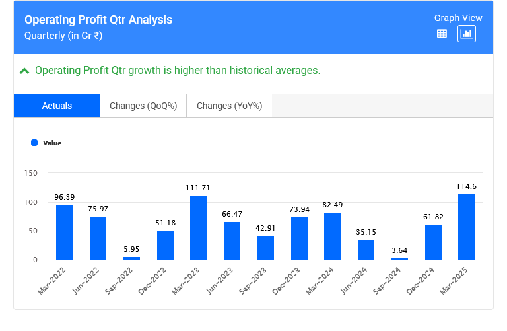Click the growth higher than averages message

[178, 71]
